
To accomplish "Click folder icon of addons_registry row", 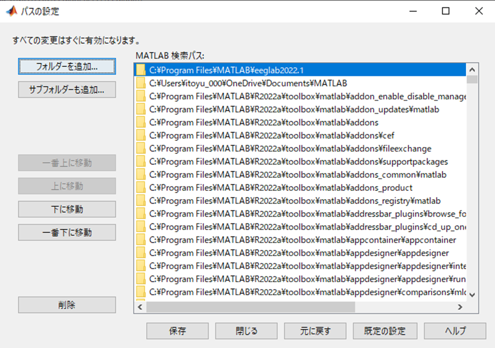I will pos(141,201).
